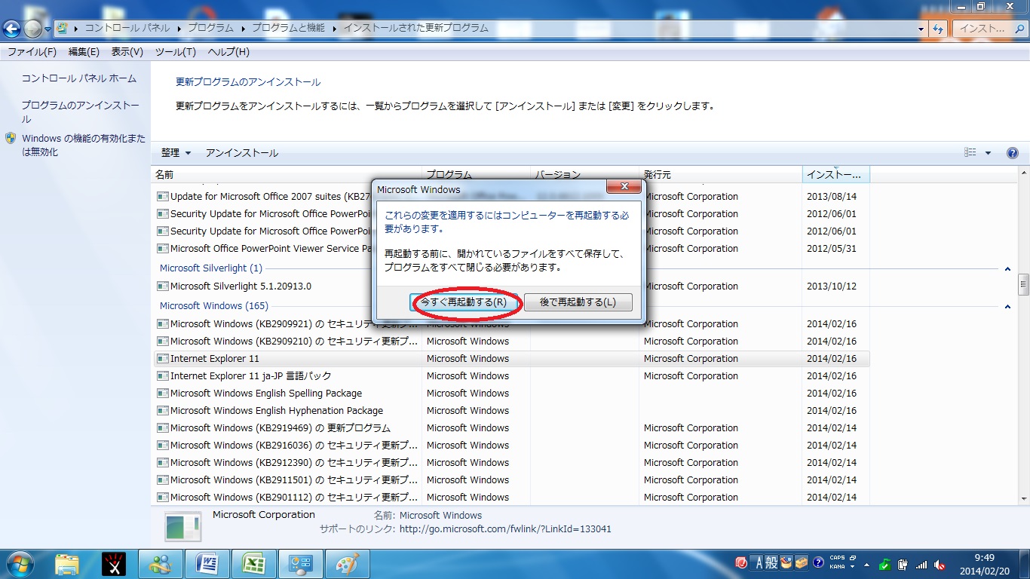Viewport: 1030px width, 579px height.
Task: Select Microsoft Windows (KB2911501) security update row
Action: [511, 480]
